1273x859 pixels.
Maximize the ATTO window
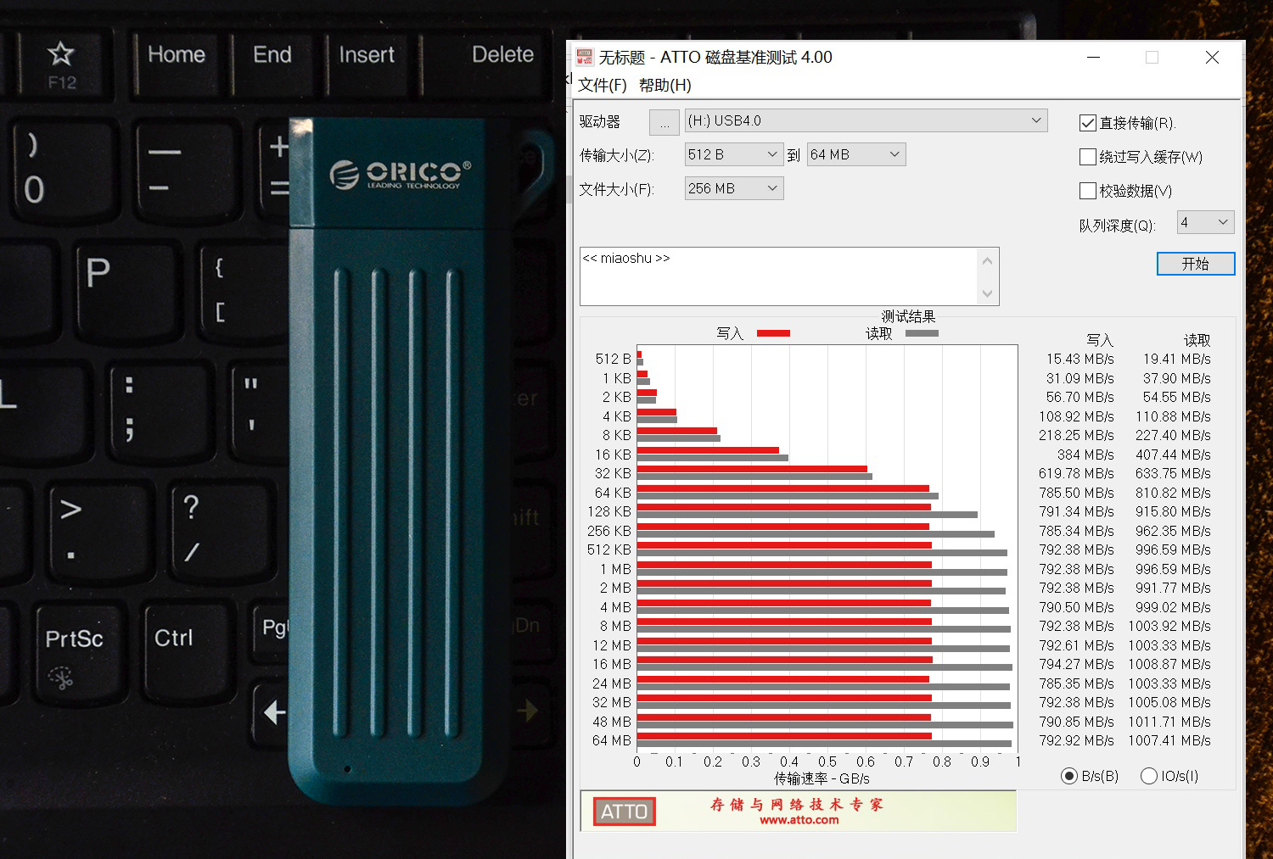click(x=1152, y=57)
